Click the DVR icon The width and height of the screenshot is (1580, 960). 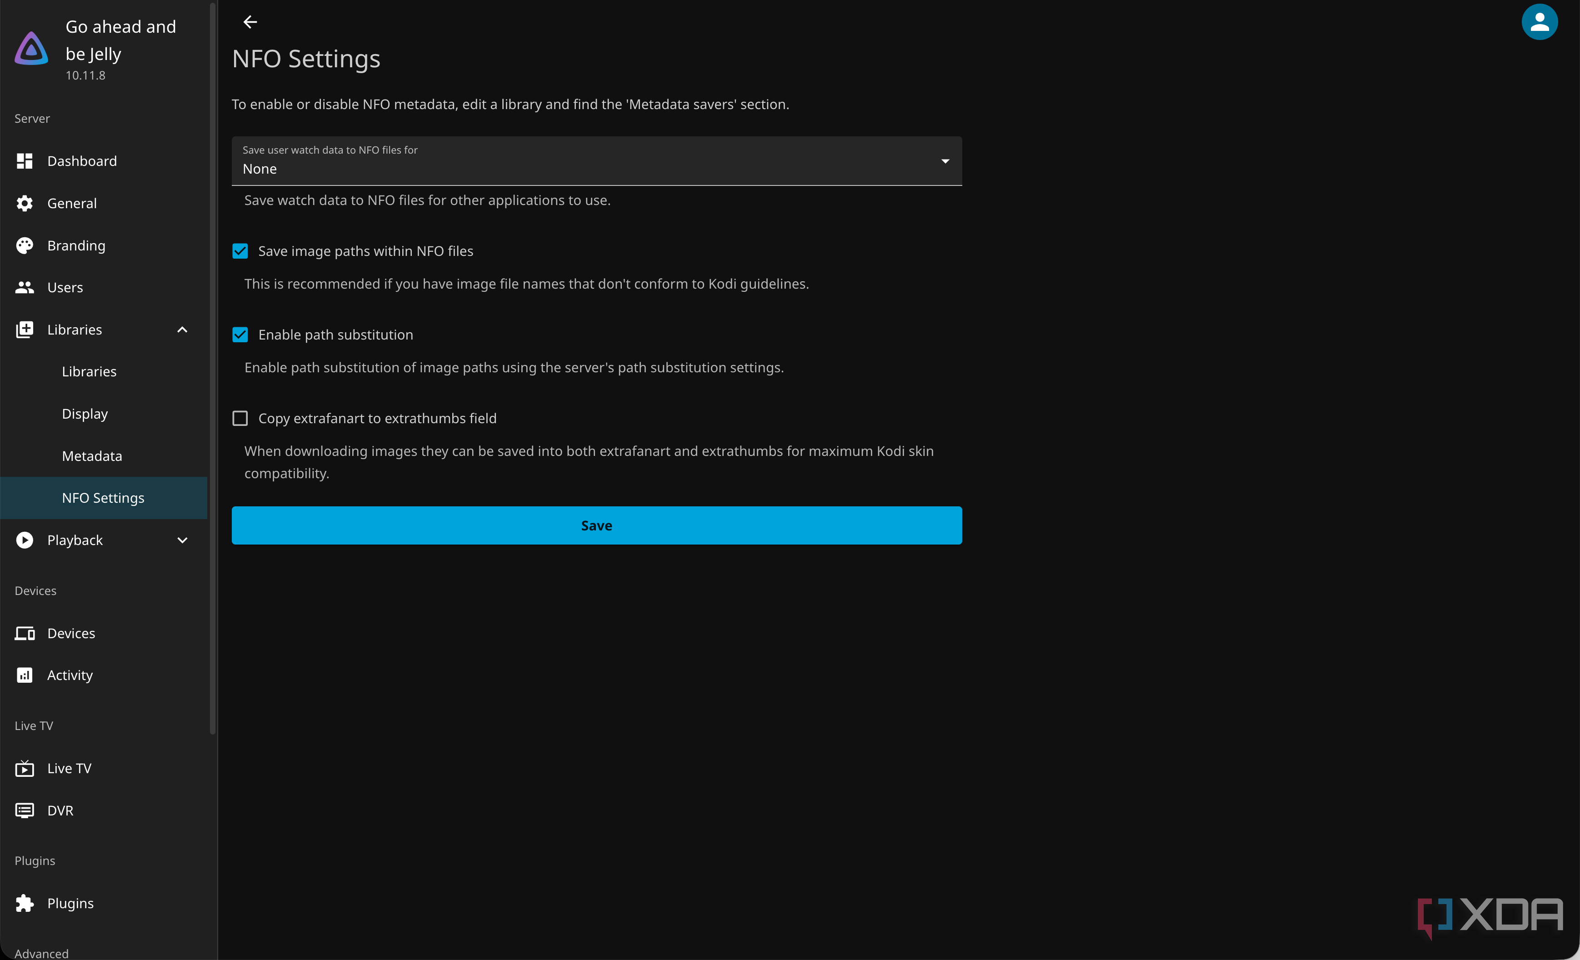click(x=25, y=810)
